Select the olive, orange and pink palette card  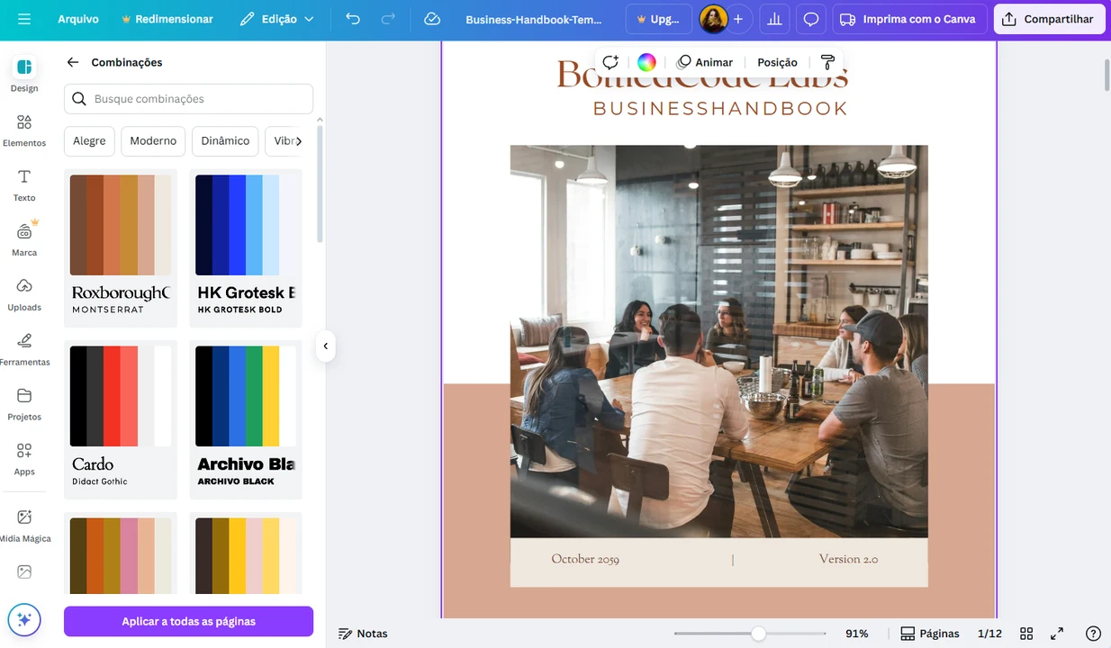click(x=121, y=553)
